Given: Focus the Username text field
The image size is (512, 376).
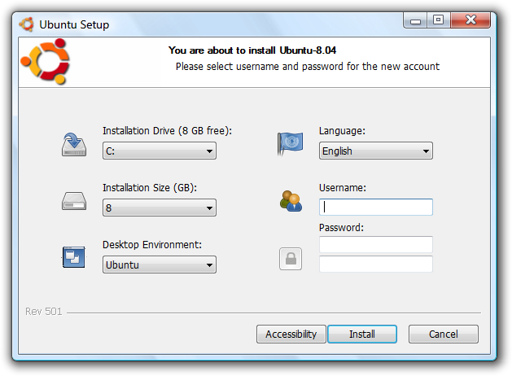Looking at the screenshot, I should tap(375, 207).
